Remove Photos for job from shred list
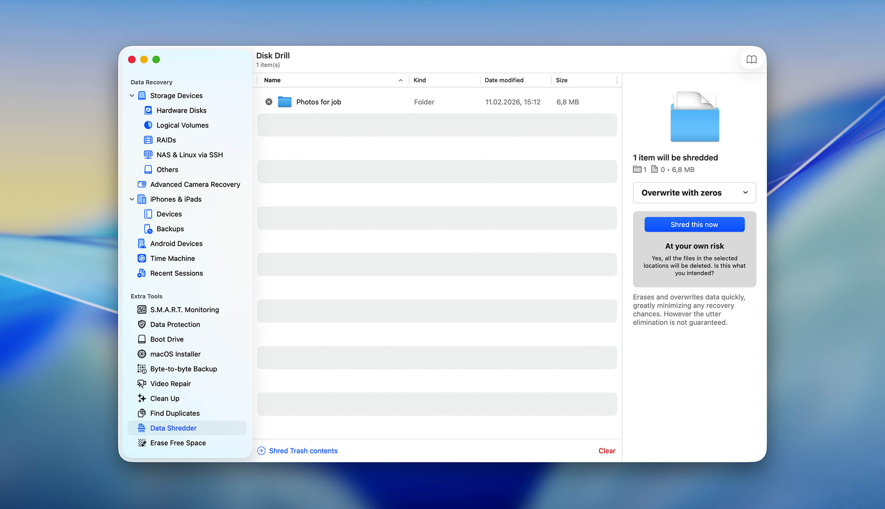The height and width of the screenshot is (509, 885). click(x=269, y=102)
